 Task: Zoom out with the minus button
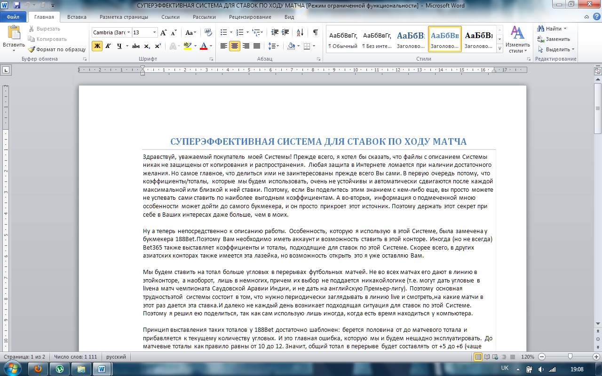click(542, 357)
